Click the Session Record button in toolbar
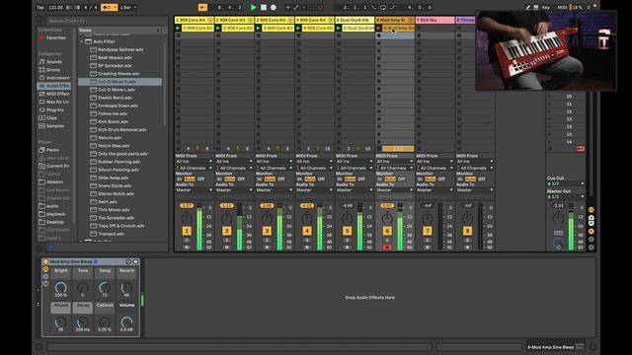This screenshot has height=355, width=632. (320, 7)
